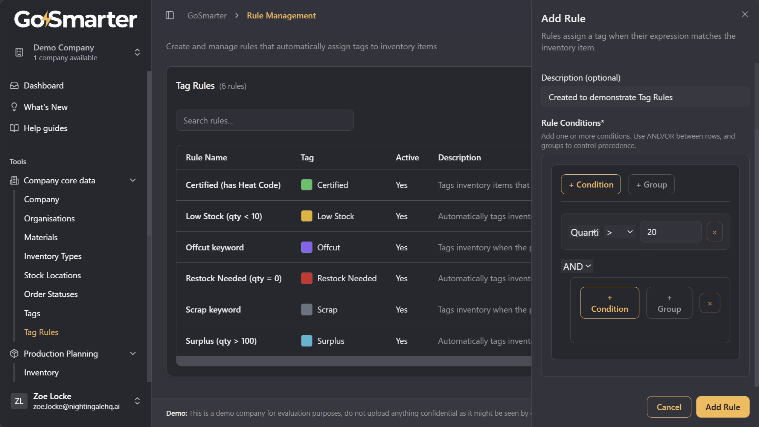The height and width of the screenshot is (427, 759).
Task: Remove the Quantity condition row
Action: tap(714, 232)
